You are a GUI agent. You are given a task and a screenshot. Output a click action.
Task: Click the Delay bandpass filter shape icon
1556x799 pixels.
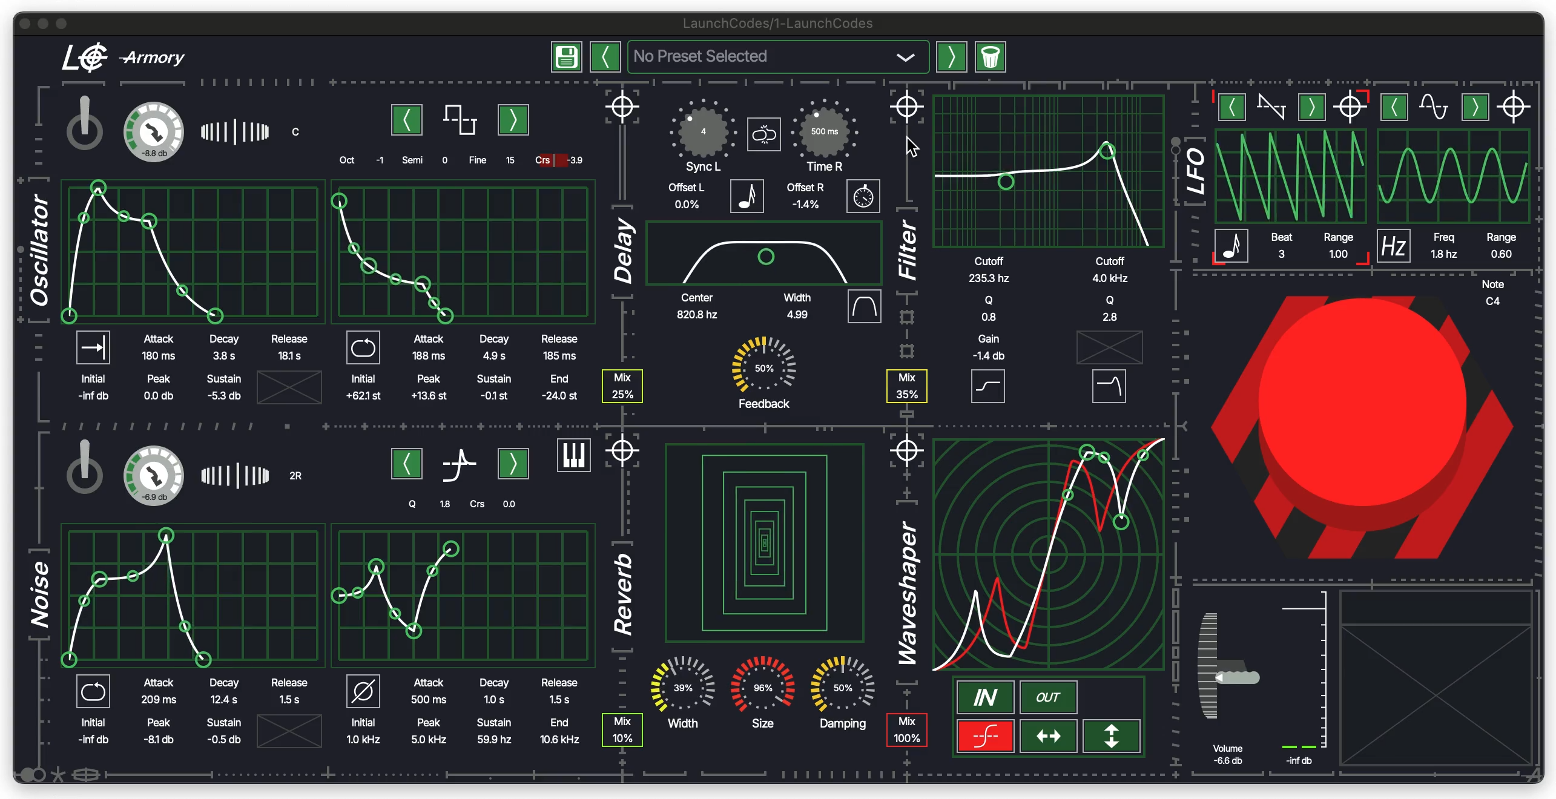pyautogui.click(x=864, y=306)
